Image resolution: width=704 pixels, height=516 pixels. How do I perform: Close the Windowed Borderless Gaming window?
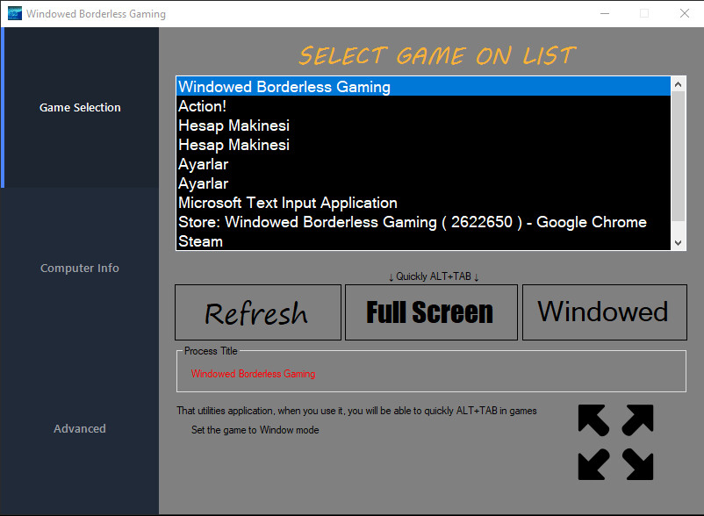[x=684, y=13]
